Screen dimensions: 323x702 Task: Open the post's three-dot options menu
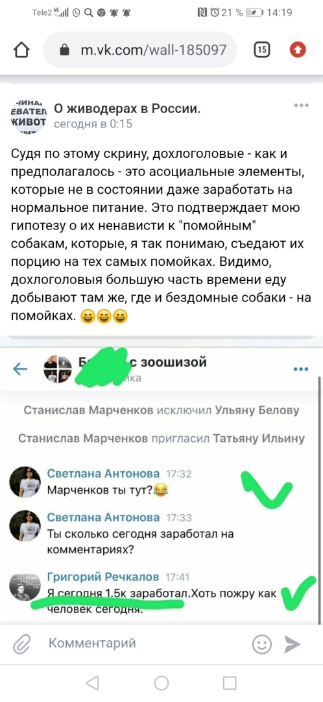(301, 105)
